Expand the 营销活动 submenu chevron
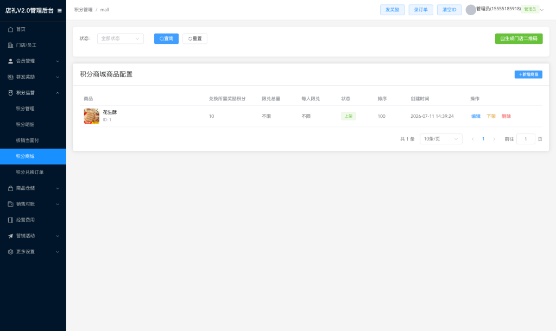The image size is (556, 331). tap(58, 236)
